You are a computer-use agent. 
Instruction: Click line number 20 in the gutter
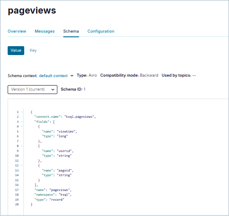click(17, 205)
